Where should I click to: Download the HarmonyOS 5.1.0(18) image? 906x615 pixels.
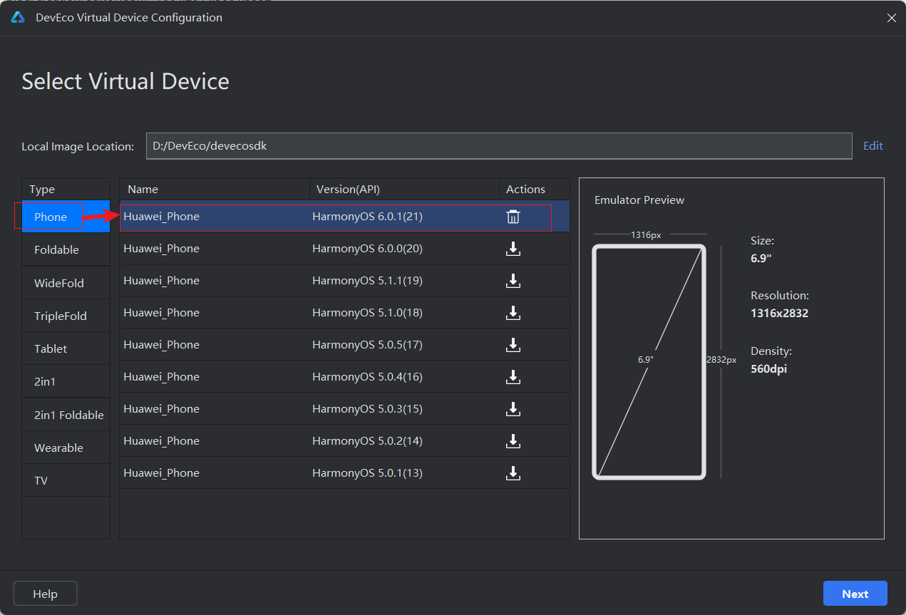[x=513, y=313]
